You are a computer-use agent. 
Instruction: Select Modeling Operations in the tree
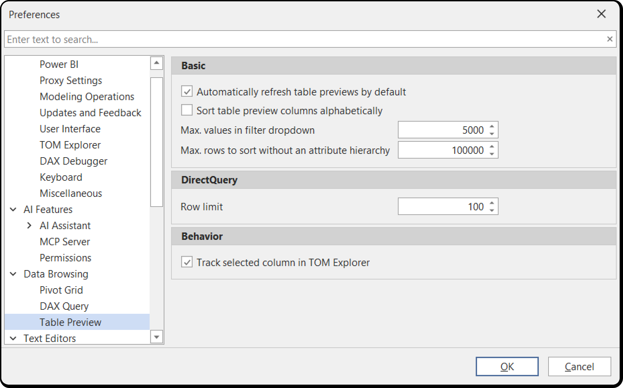87,96
